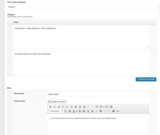
Task: Align text center
Action: click(x=80, y=107)
